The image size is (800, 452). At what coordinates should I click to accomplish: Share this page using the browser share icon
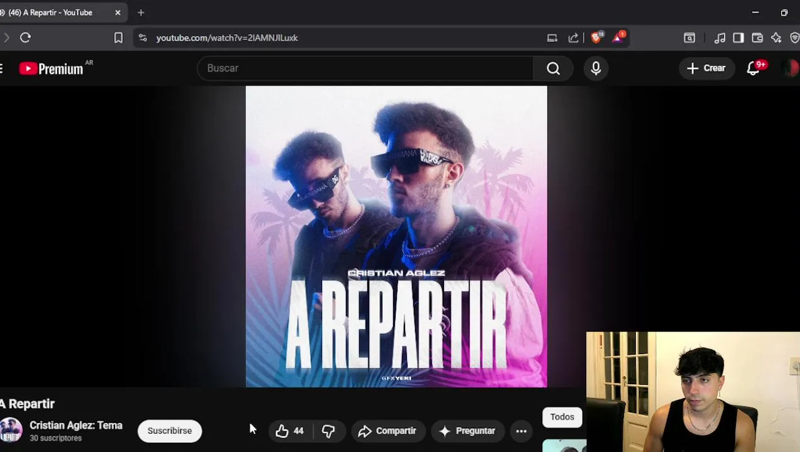tap(574, 38)
